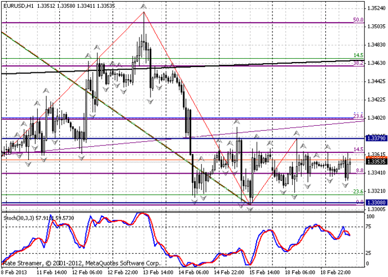Click the down fractal arrow below the lowest low
Screen dimensions: 388x277
click(x=250, y=209)
